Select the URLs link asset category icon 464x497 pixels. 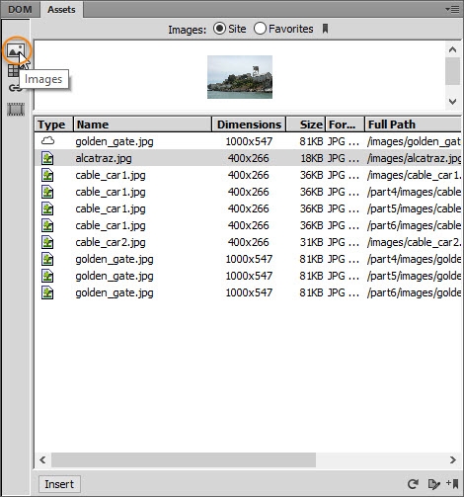[x=14, y=88]
